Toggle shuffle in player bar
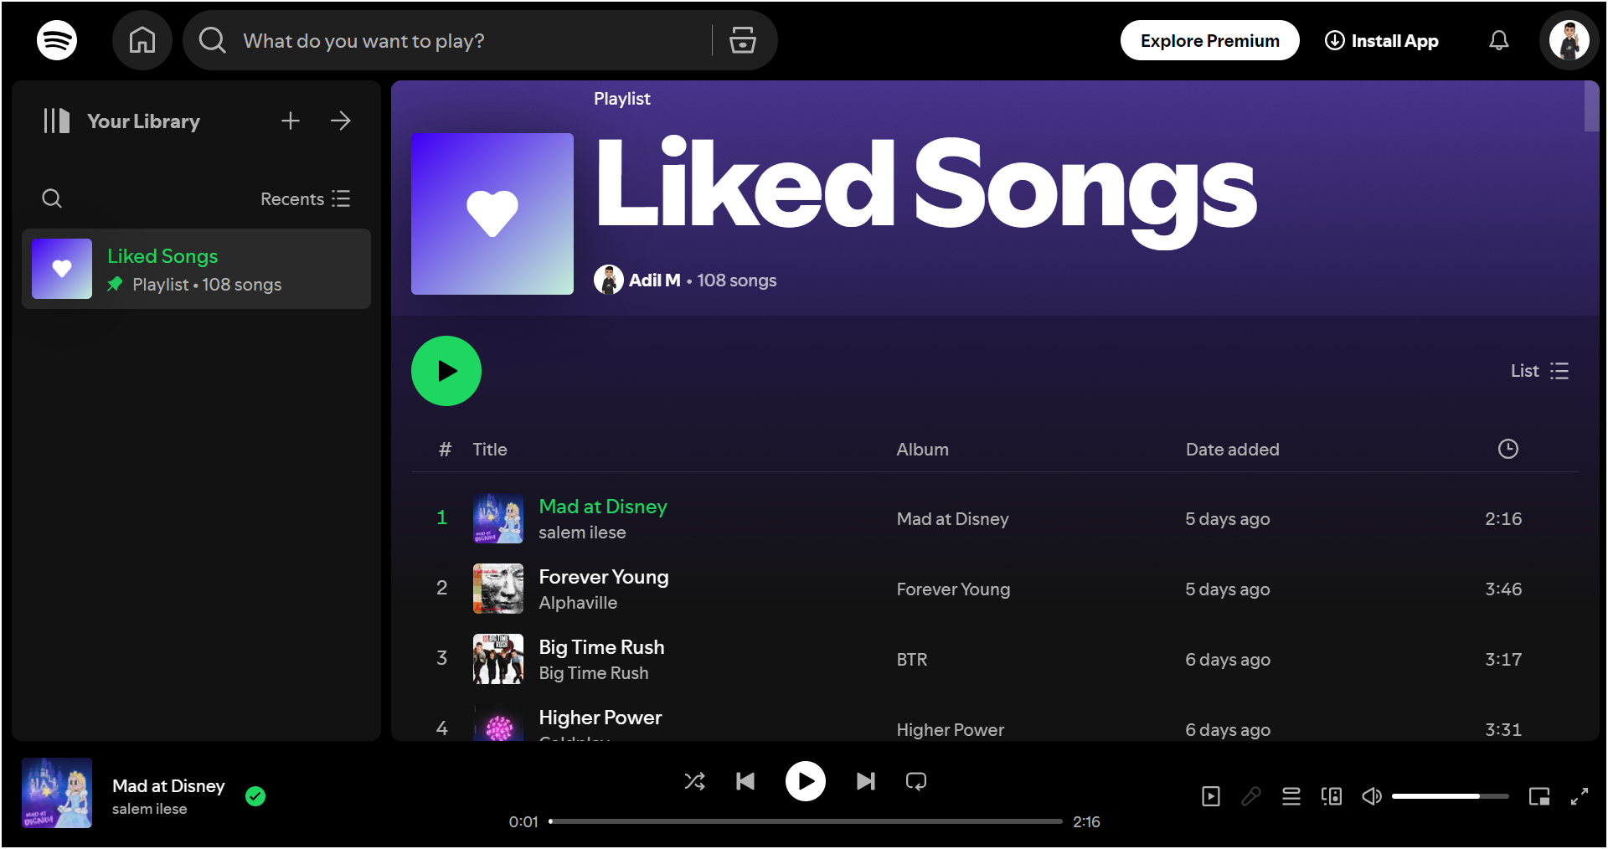1608x849 pixels. click(694, 781)
